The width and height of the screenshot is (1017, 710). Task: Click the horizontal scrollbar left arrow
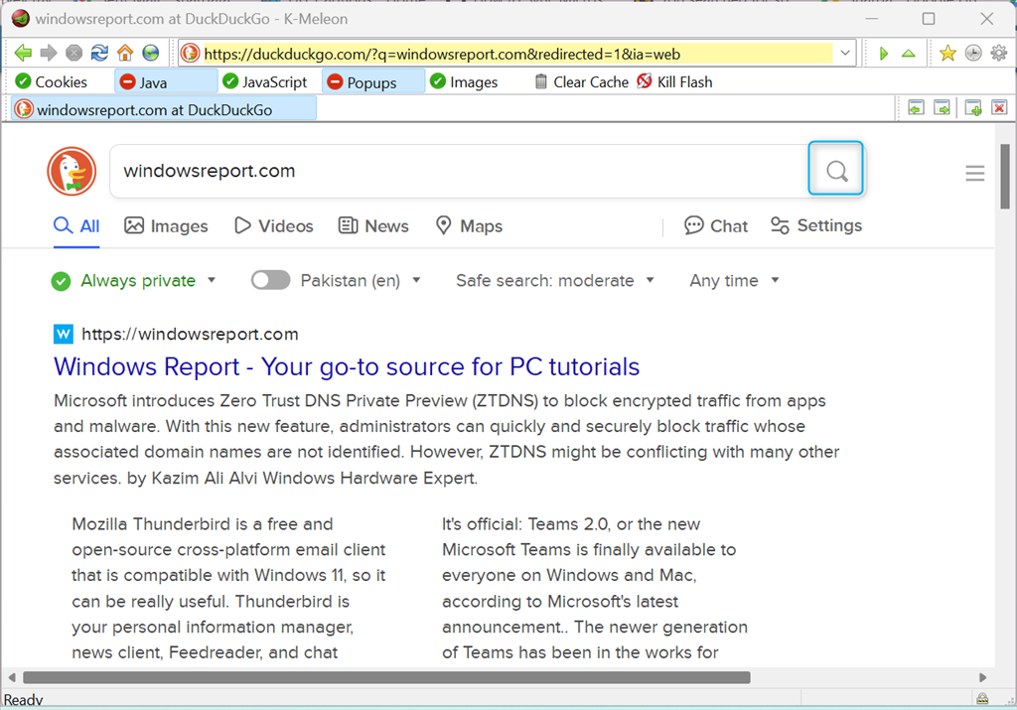pyautogui.click(x=12, y=677)
